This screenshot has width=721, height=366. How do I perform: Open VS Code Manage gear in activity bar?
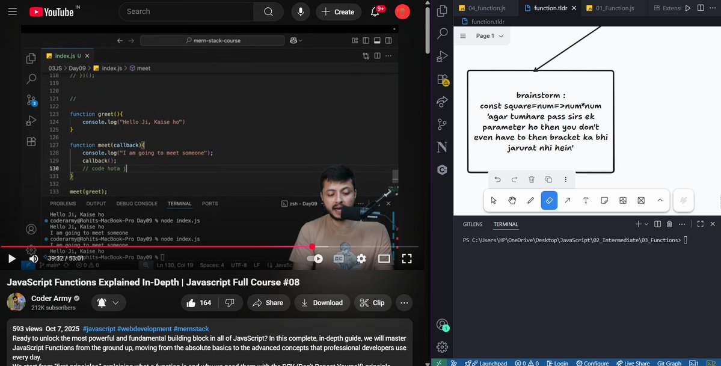click(x=443, y=347)
